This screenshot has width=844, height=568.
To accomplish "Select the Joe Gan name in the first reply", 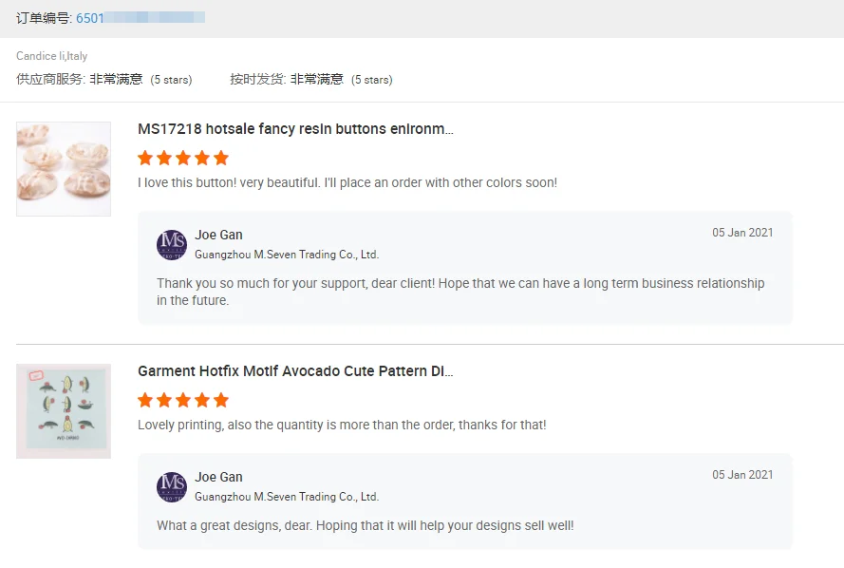I will tap(218, 235).
